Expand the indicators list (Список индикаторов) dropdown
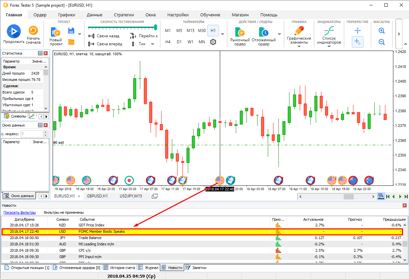The image size is (409, 279). tap(329, 47)
